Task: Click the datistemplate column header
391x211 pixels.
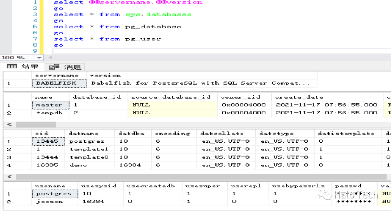Action: tap(348, 133)
